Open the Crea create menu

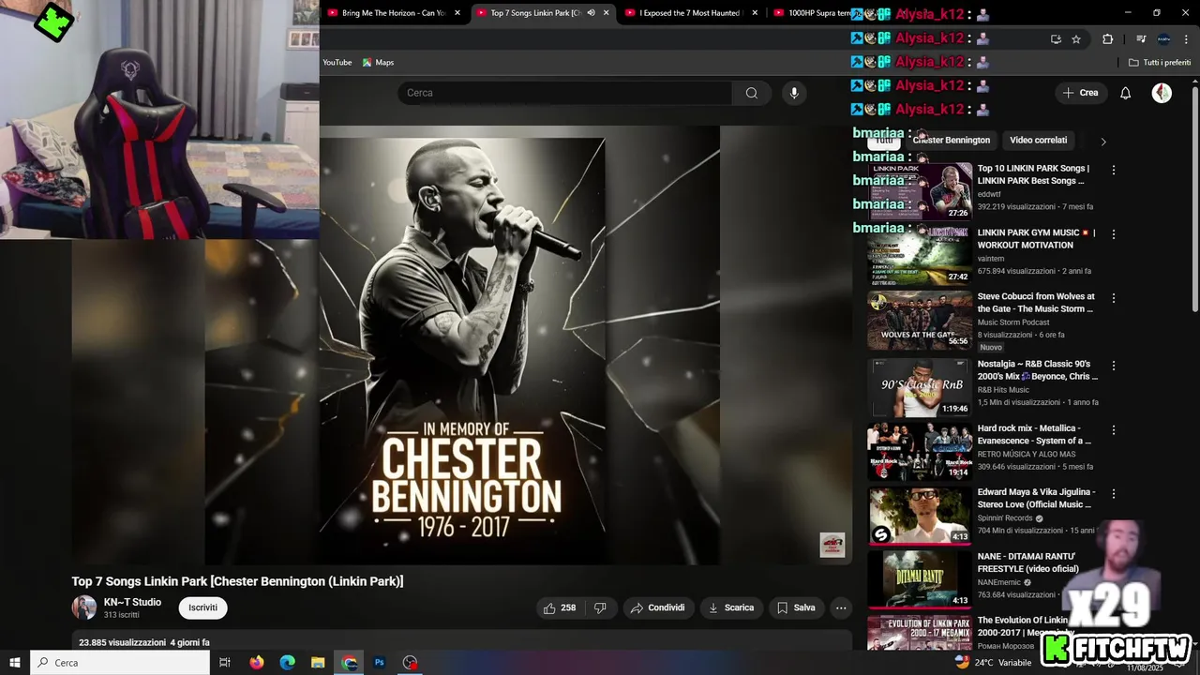click(1080, 93)
